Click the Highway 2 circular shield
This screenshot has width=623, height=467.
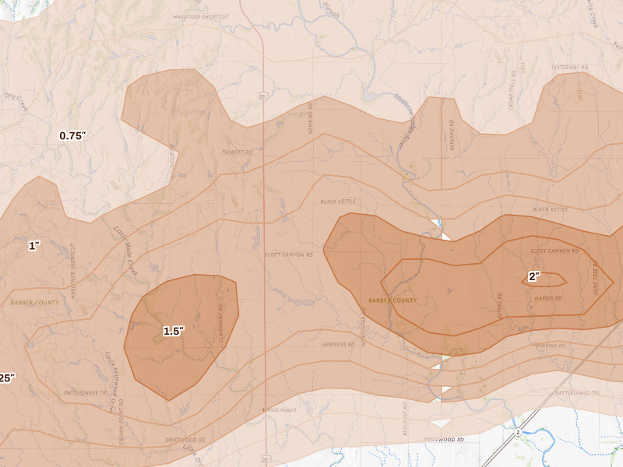pos(518,433)
